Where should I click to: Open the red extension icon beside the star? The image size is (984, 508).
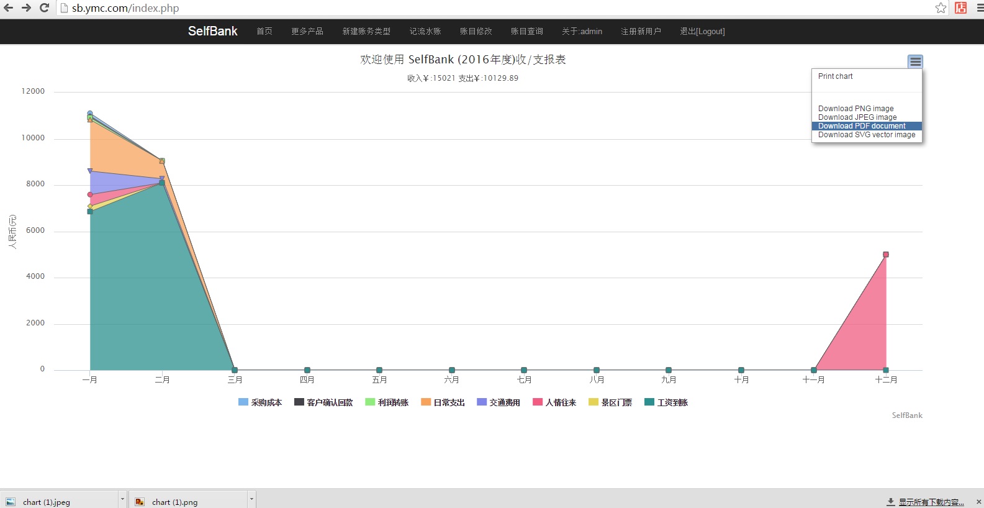click(961, 8)
